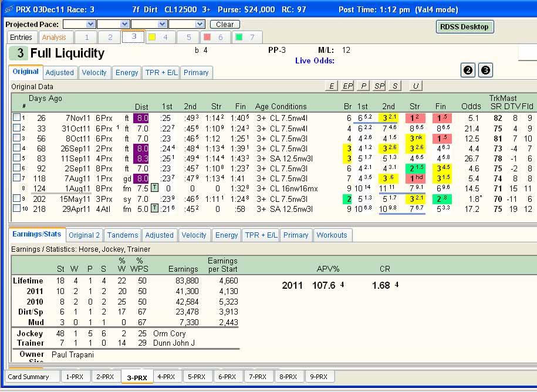Screen dimensions: 537x392
Task: Switch to the Tandems tab
Action: pyautogui.click(x=123, y=235)
